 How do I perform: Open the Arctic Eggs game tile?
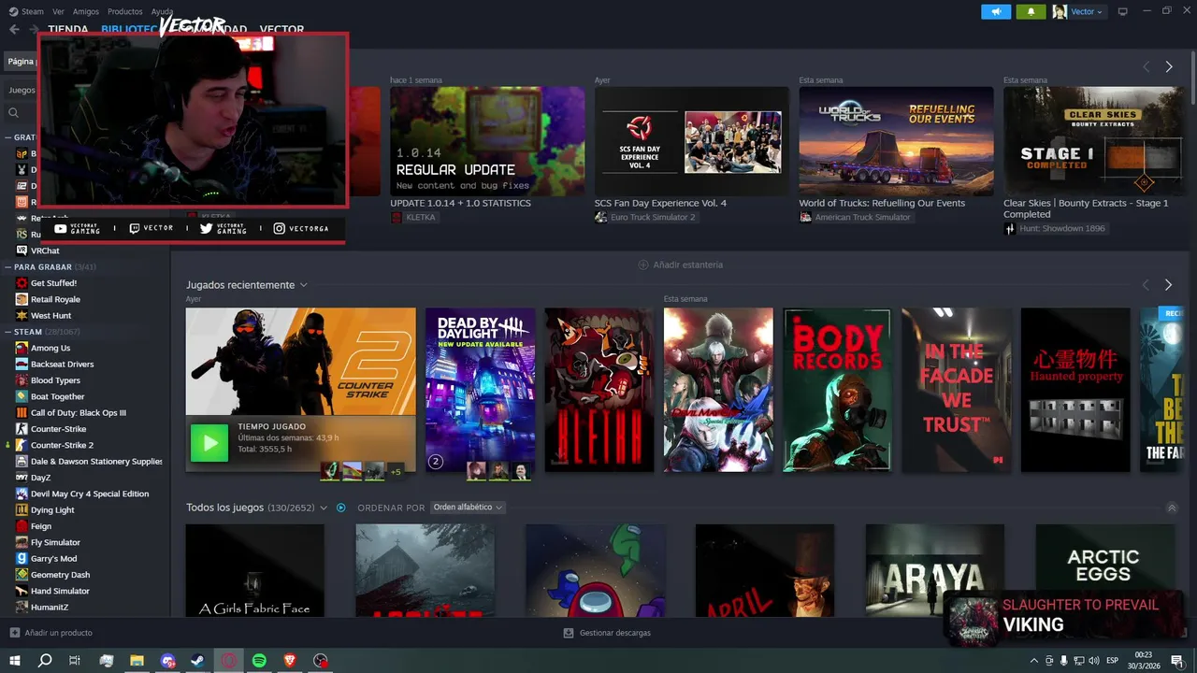point(1104,569)
